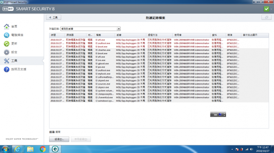This screenshot has width=274, height=153.
Task: Sort by the 資料 column header
Action: [x=218, y=35]
